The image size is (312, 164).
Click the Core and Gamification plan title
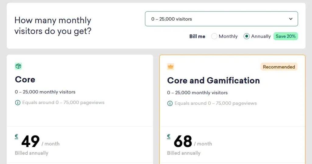click(x=213, y=81)
